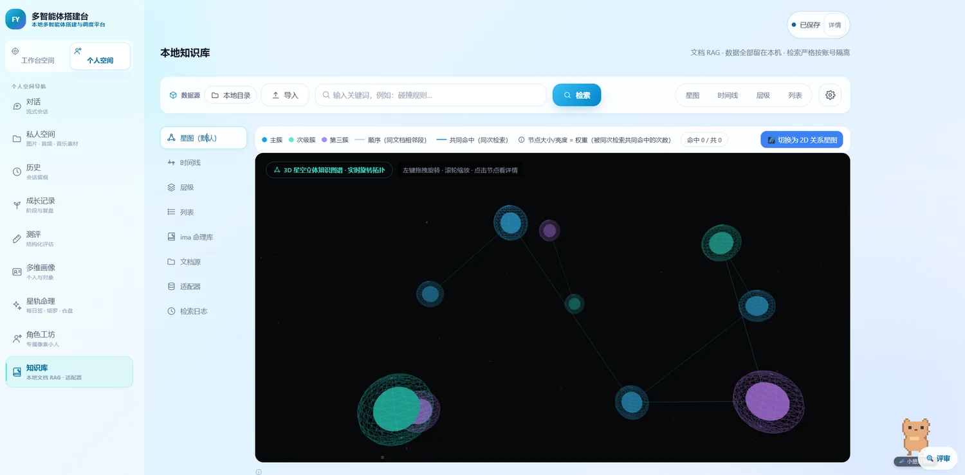
Task: Click the 导入 import button
Action: tap(285, 95)
